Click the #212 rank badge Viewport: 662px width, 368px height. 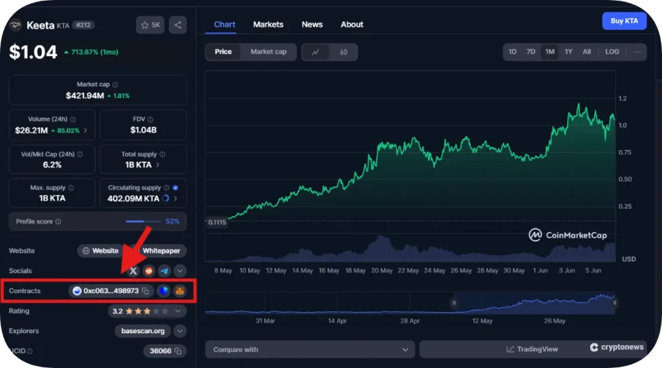[83, 25]
